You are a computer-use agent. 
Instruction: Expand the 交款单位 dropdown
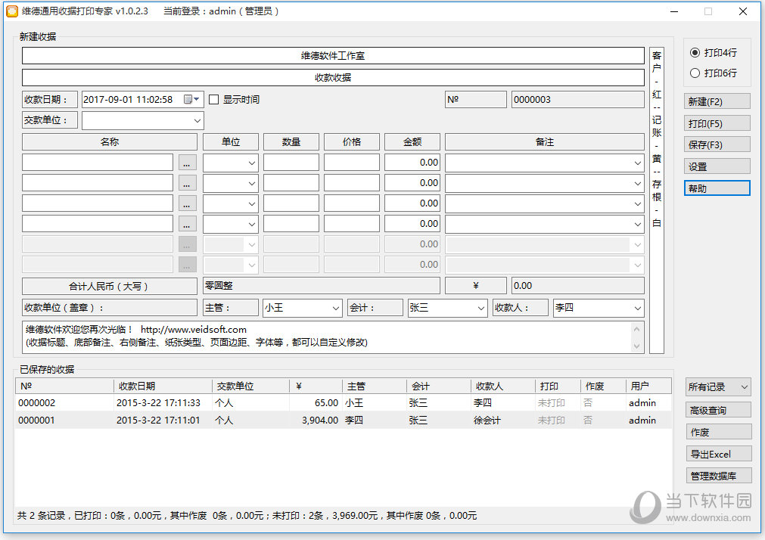coord(197,120)
